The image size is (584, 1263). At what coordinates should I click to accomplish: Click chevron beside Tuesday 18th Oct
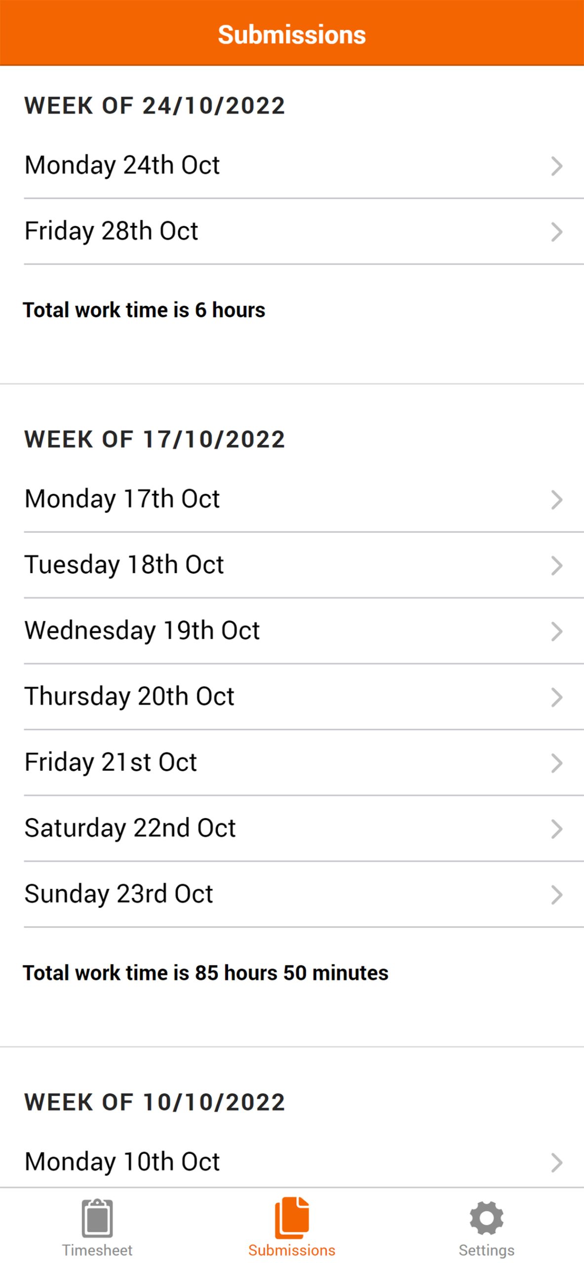point(556,565)
